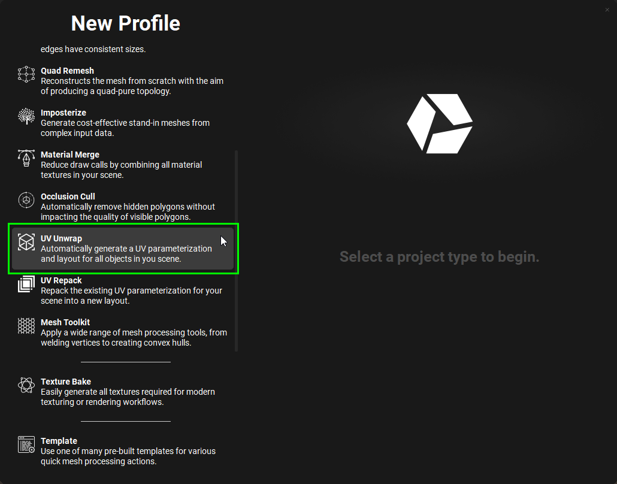Click the Material Merge pen icon

click(26, 158)
